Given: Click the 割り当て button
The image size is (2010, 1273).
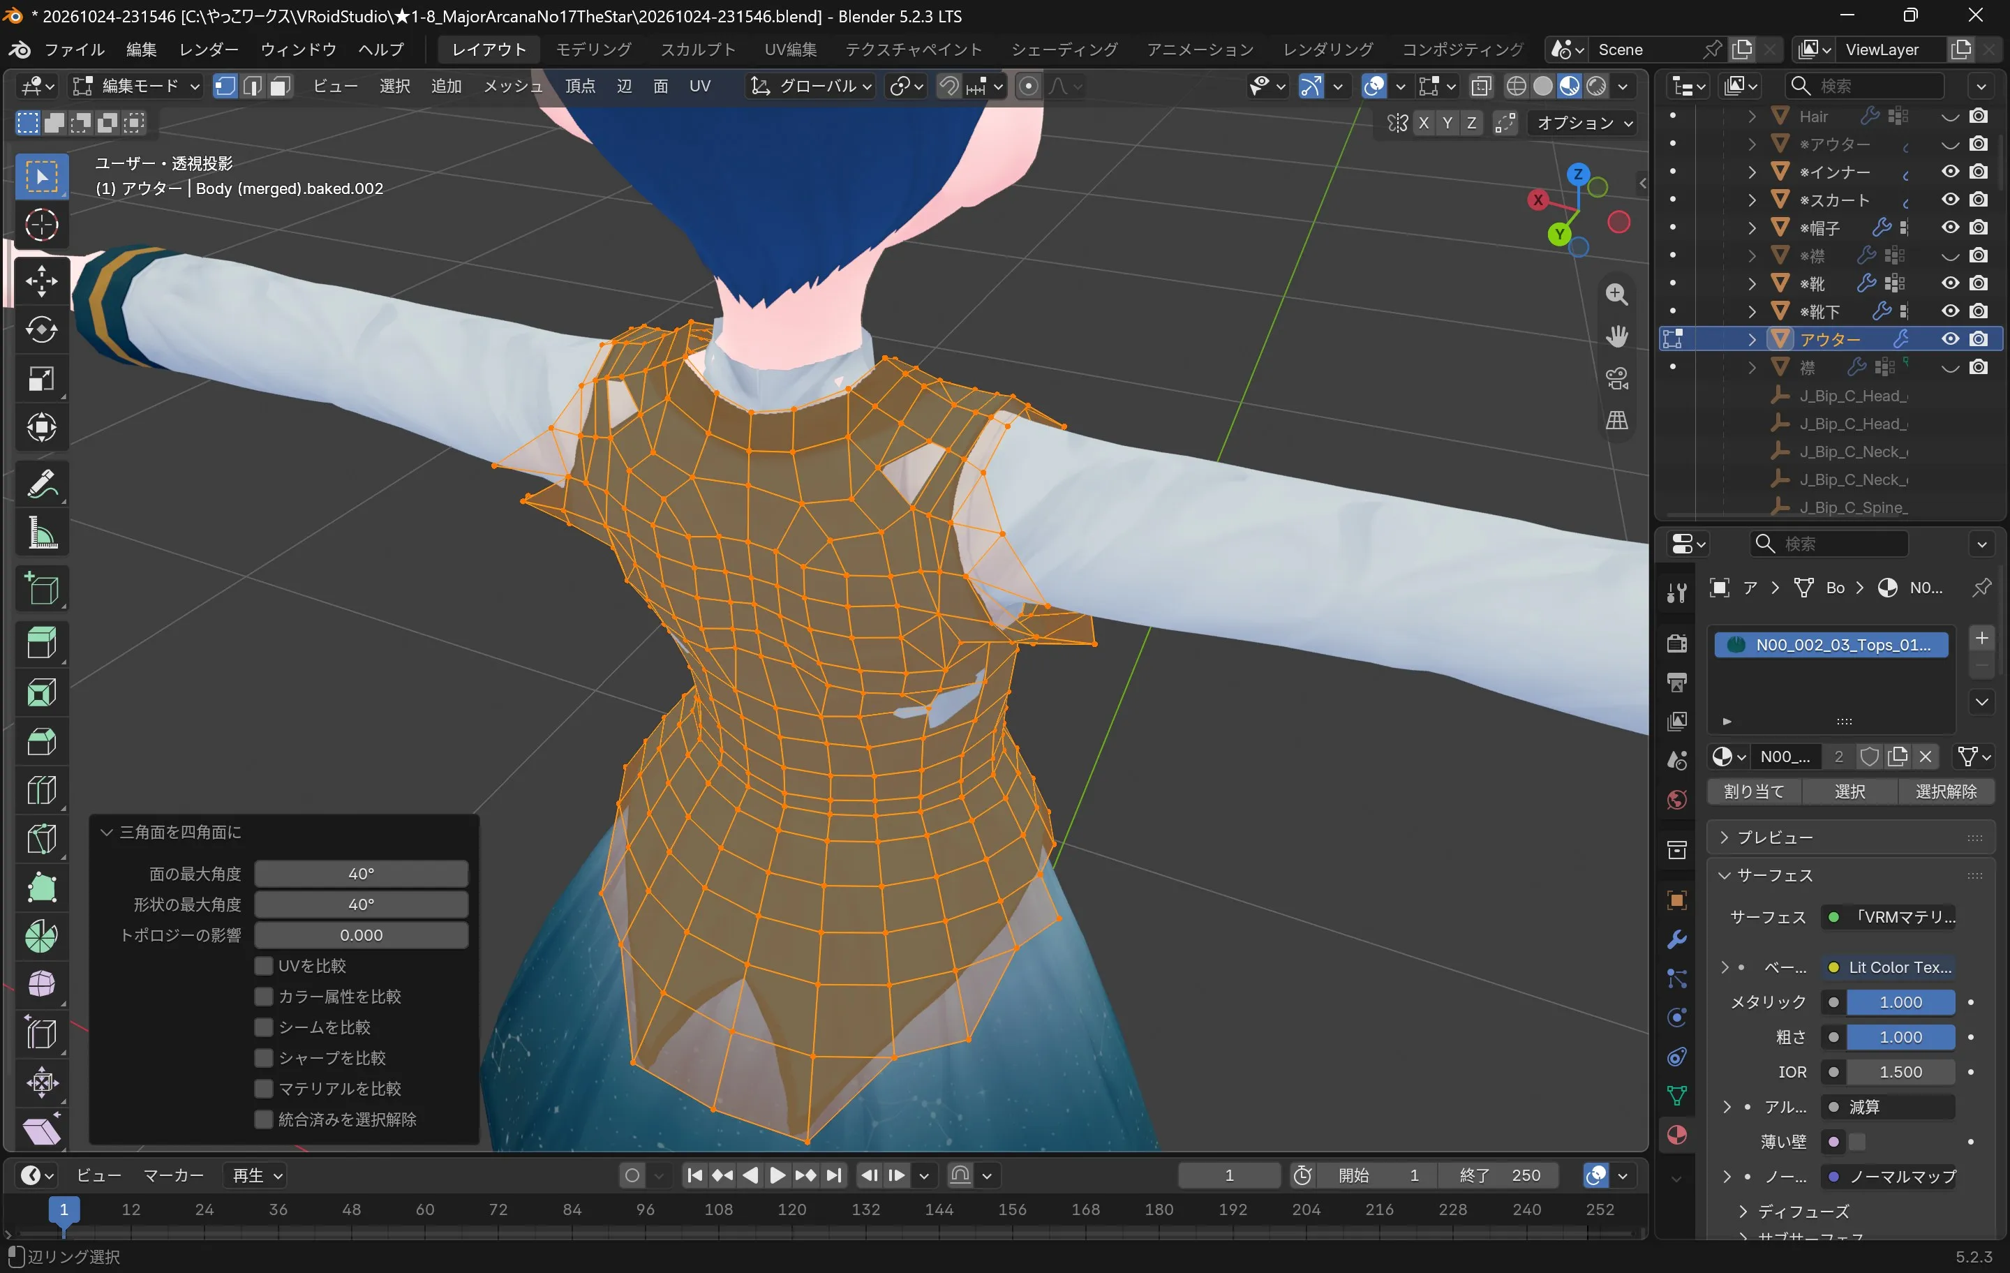Looking at the screenshot, I should coord(1754,791).
